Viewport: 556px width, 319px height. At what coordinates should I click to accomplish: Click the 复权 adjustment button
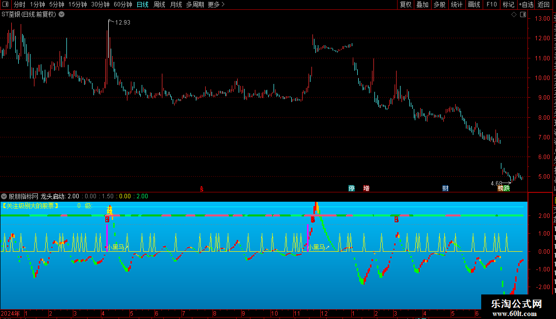(x=405, y=4)
